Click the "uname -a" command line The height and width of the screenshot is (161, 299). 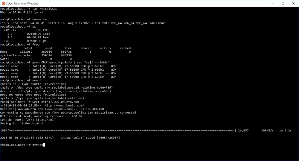click(23, 19)
